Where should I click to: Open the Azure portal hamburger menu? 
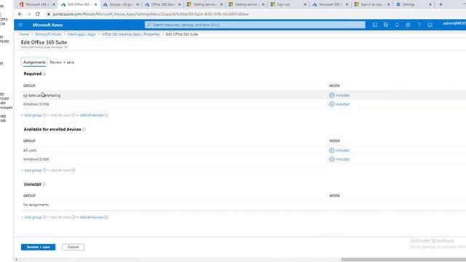[x=20, y=25]
